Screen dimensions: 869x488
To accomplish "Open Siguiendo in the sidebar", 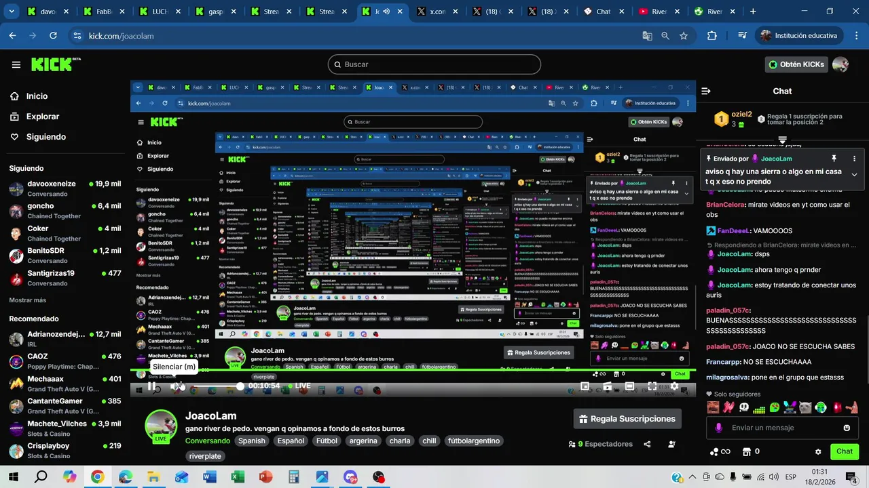I will tap(45, 137).
